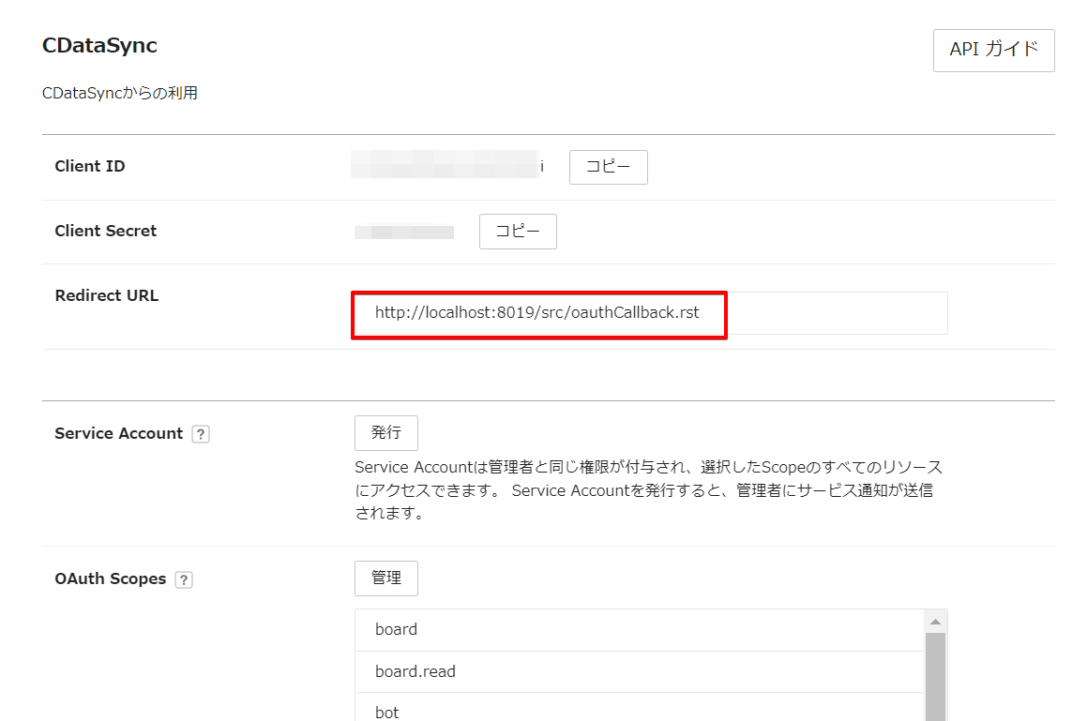Manage OAuth Scopes with 管理 button
This screenshot has height=721, width=1072.
coord(385,578)
